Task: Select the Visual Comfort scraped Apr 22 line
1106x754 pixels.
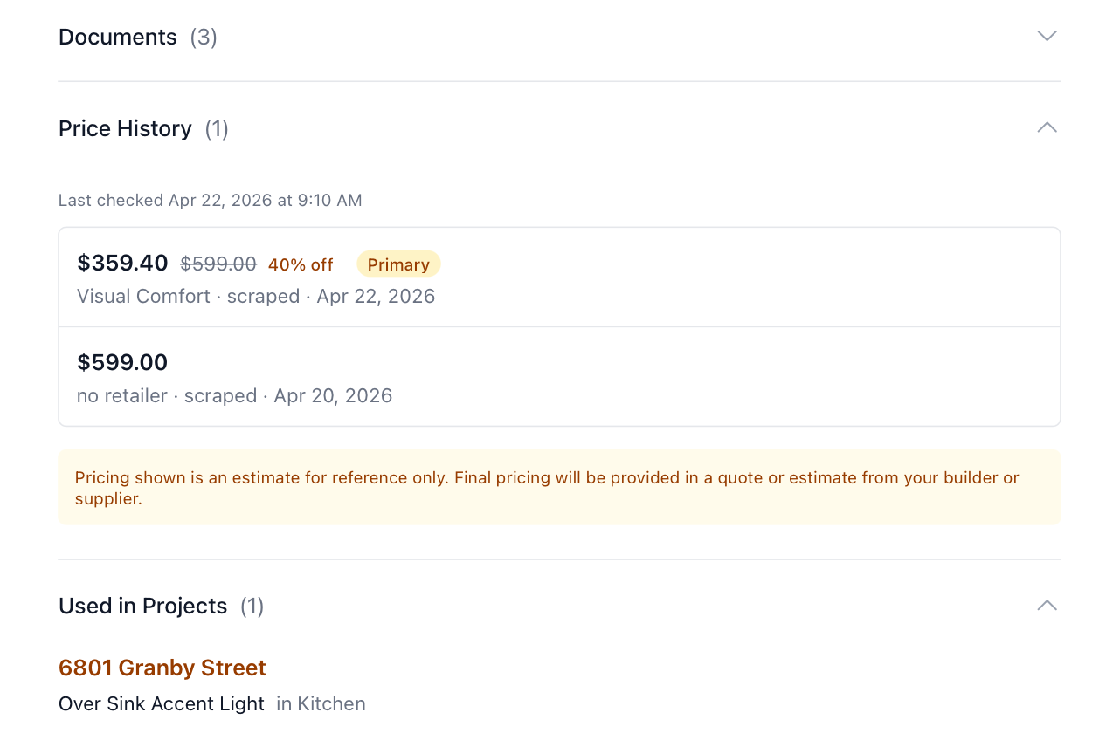Action: (256, 297)
